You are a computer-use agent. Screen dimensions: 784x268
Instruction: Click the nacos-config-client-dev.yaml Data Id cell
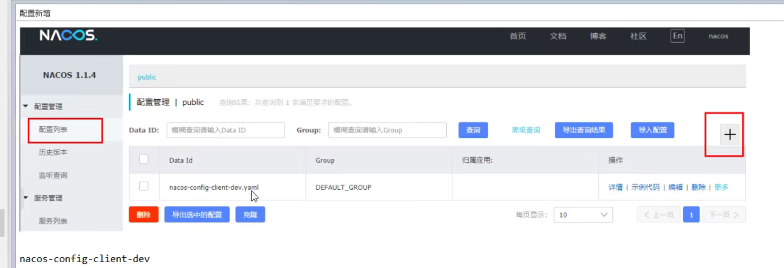[x=214, y=187]
